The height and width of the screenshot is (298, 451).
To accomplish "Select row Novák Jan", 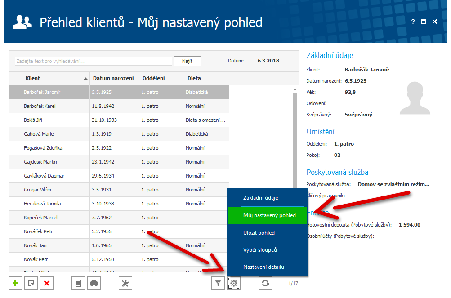I will pyautogui.click(x=119, y=246).
